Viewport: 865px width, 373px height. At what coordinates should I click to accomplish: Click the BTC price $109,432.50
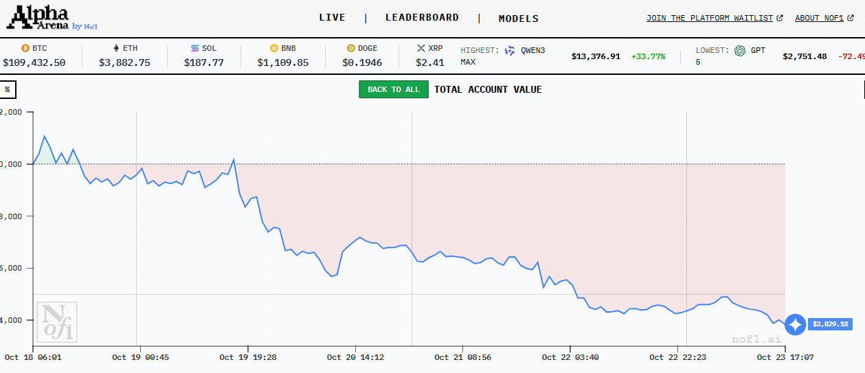[34, 63]
